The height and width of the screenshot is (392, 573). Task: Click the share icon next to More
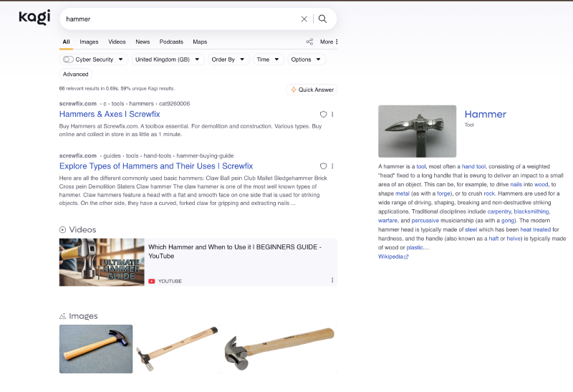[x=309, y=42]
